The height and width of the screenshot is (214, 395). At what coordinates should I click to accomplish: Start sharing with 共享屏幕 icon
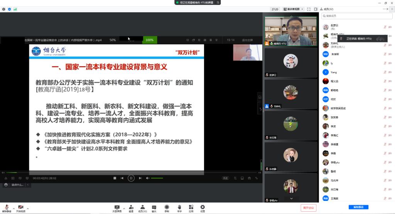point(117,207)
